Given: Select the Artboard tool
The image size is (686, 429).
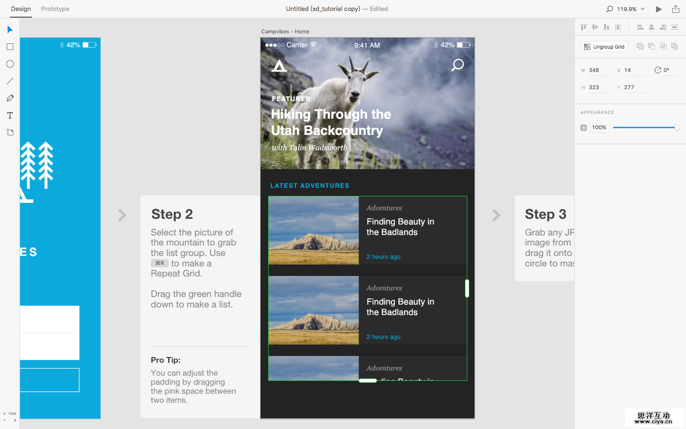Looking at the screenshot, I should (x=10, y=132).
